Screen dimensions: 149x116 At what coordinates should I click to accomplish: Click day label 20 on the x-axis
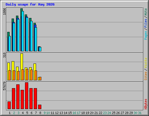92,113
